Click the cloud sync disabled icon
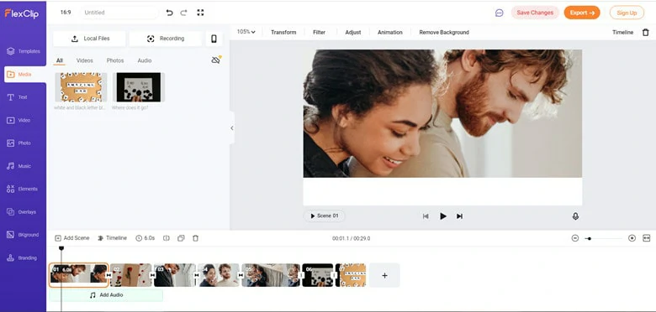656x312 pixels. pyautogui.click(x=216, y=60)
